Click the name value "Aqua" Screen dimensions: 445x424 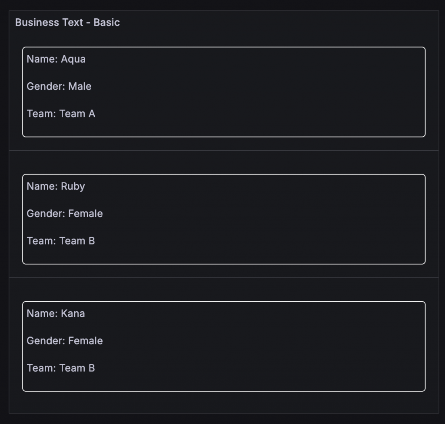click(x=73, y=59)
